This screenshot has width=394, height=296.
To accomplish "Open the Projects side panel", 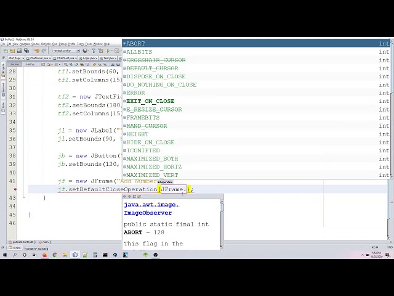I will (x=3, y=70).
